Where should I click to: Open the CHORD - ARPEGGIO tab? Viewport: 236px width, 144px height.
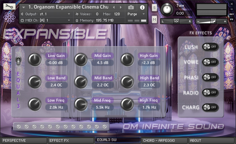(164, 141)
